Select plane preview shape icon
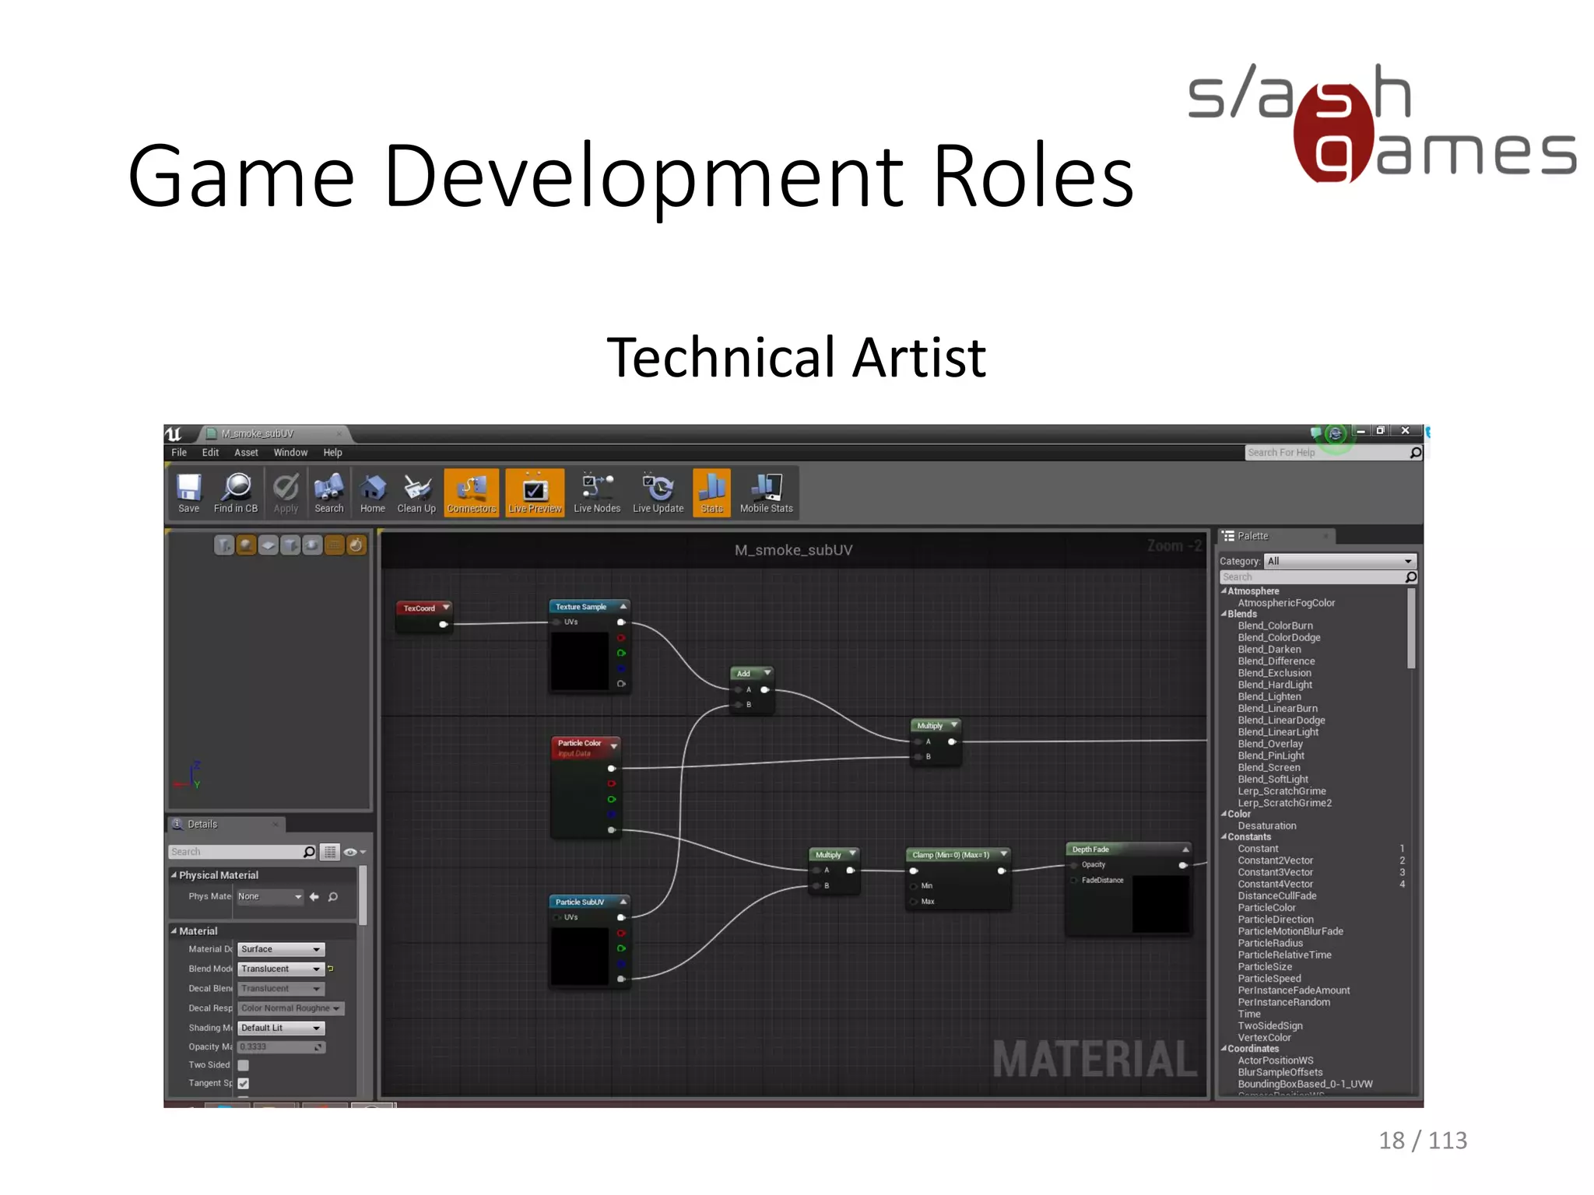The width and height of the screenshot is (1594, 1195). coord(268,545)
